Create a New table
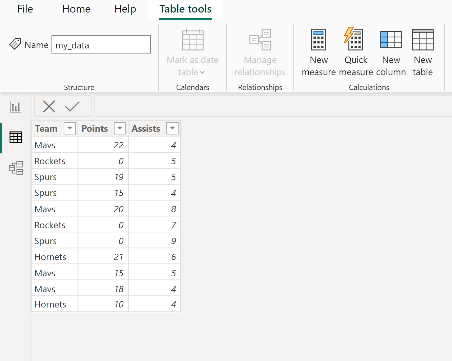This screenshot has width=452, height=361. [423, 40]
